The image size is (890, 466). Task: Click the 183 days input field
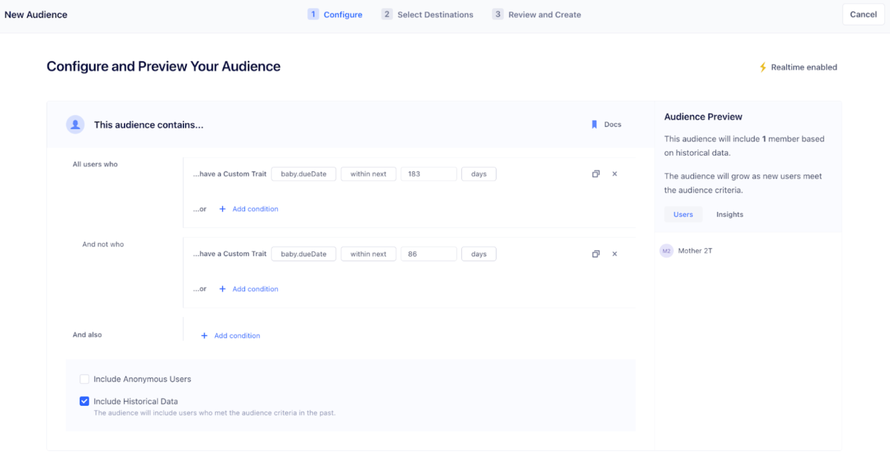point(428,174)
